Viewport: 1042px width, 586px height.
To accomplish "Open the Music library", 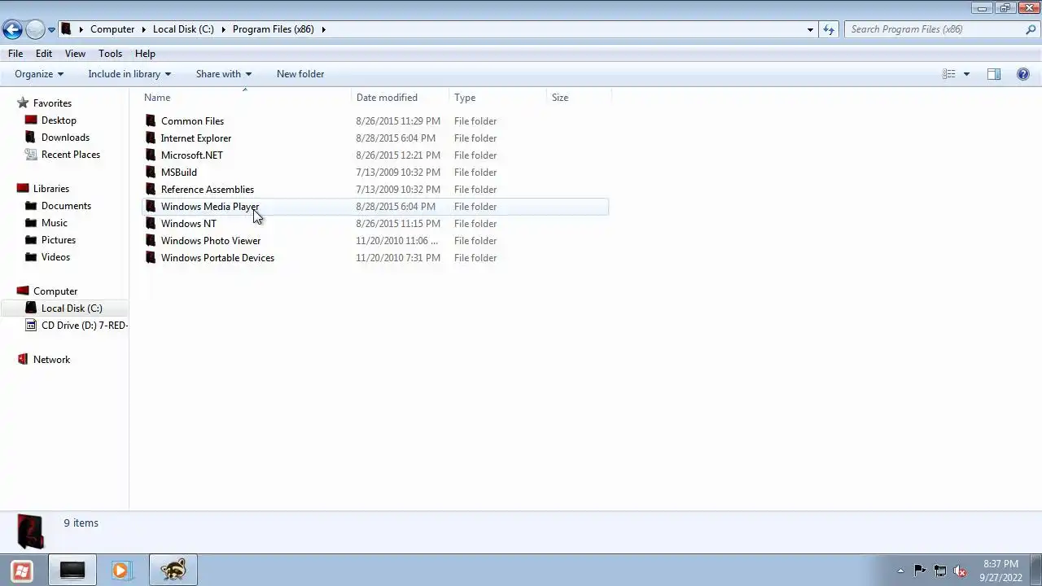I will coord(55,223).
